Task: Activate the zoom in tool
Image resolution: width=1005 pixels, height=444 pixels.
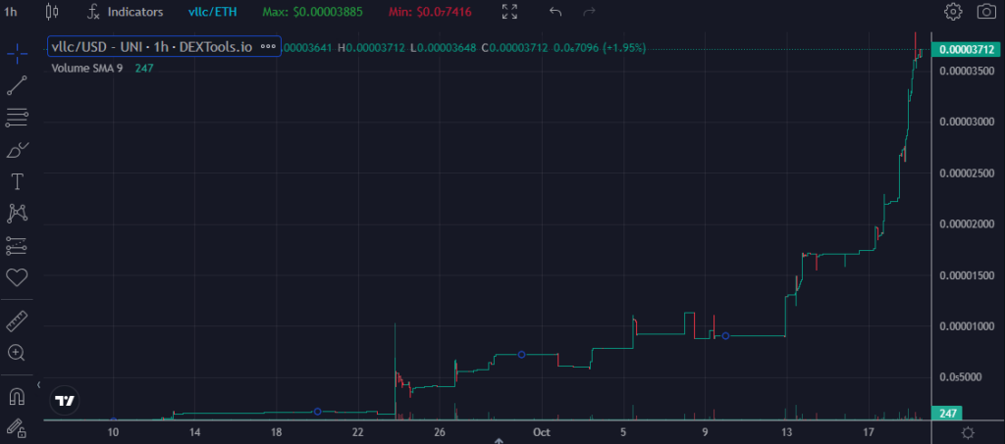Action: click(17, 353)
